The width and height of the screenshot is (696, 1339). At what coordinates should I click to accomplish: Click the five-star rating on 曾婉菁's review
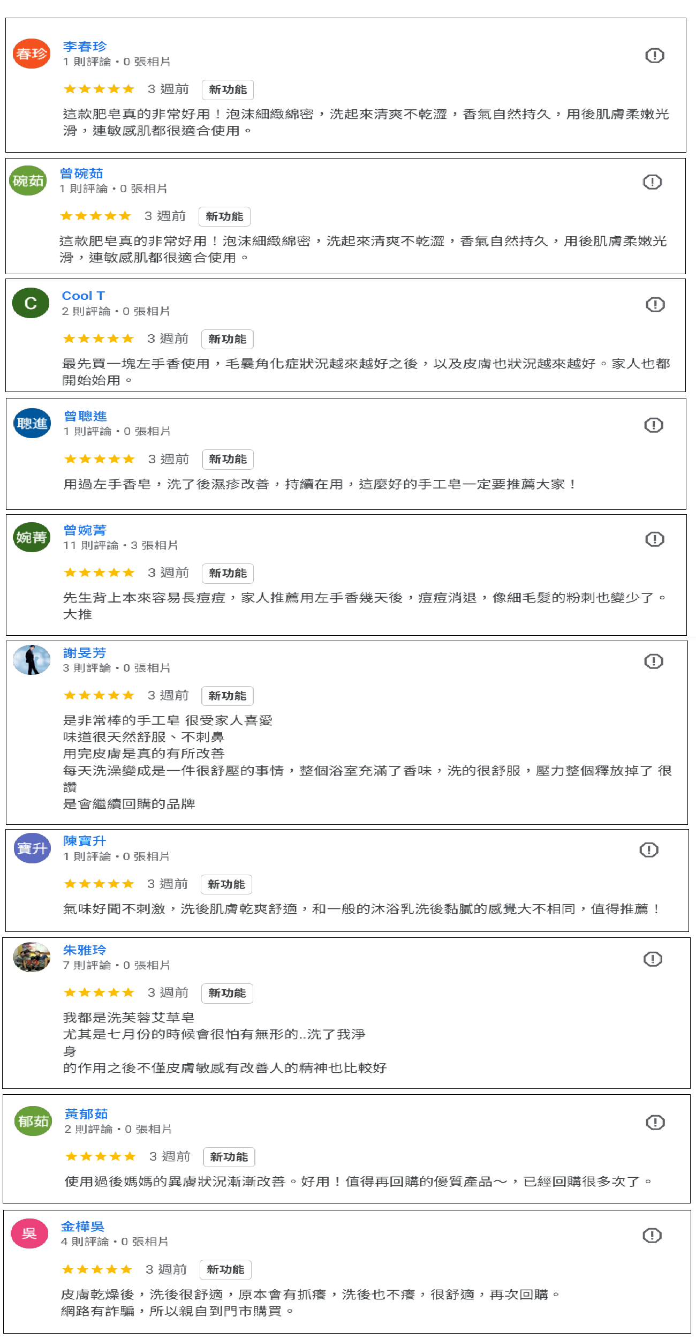tap(99, 573)
